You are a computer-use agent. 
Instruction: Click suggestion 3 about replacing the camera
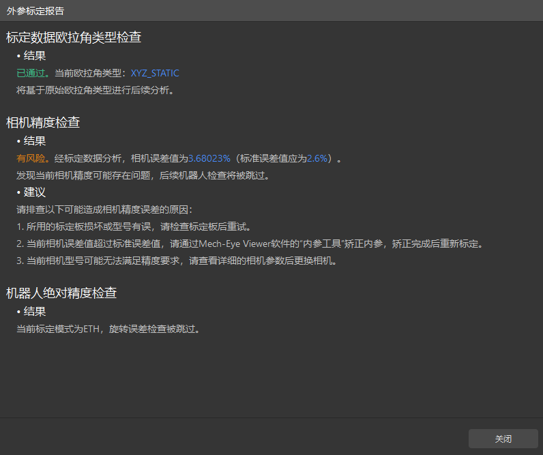177,261
